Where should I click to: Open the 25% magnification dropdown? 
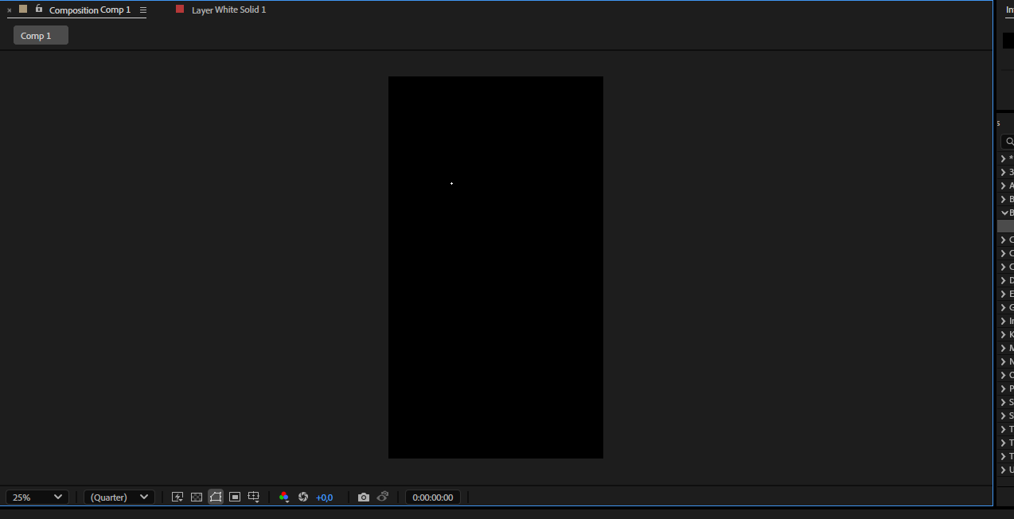click(x=37, y=497)
